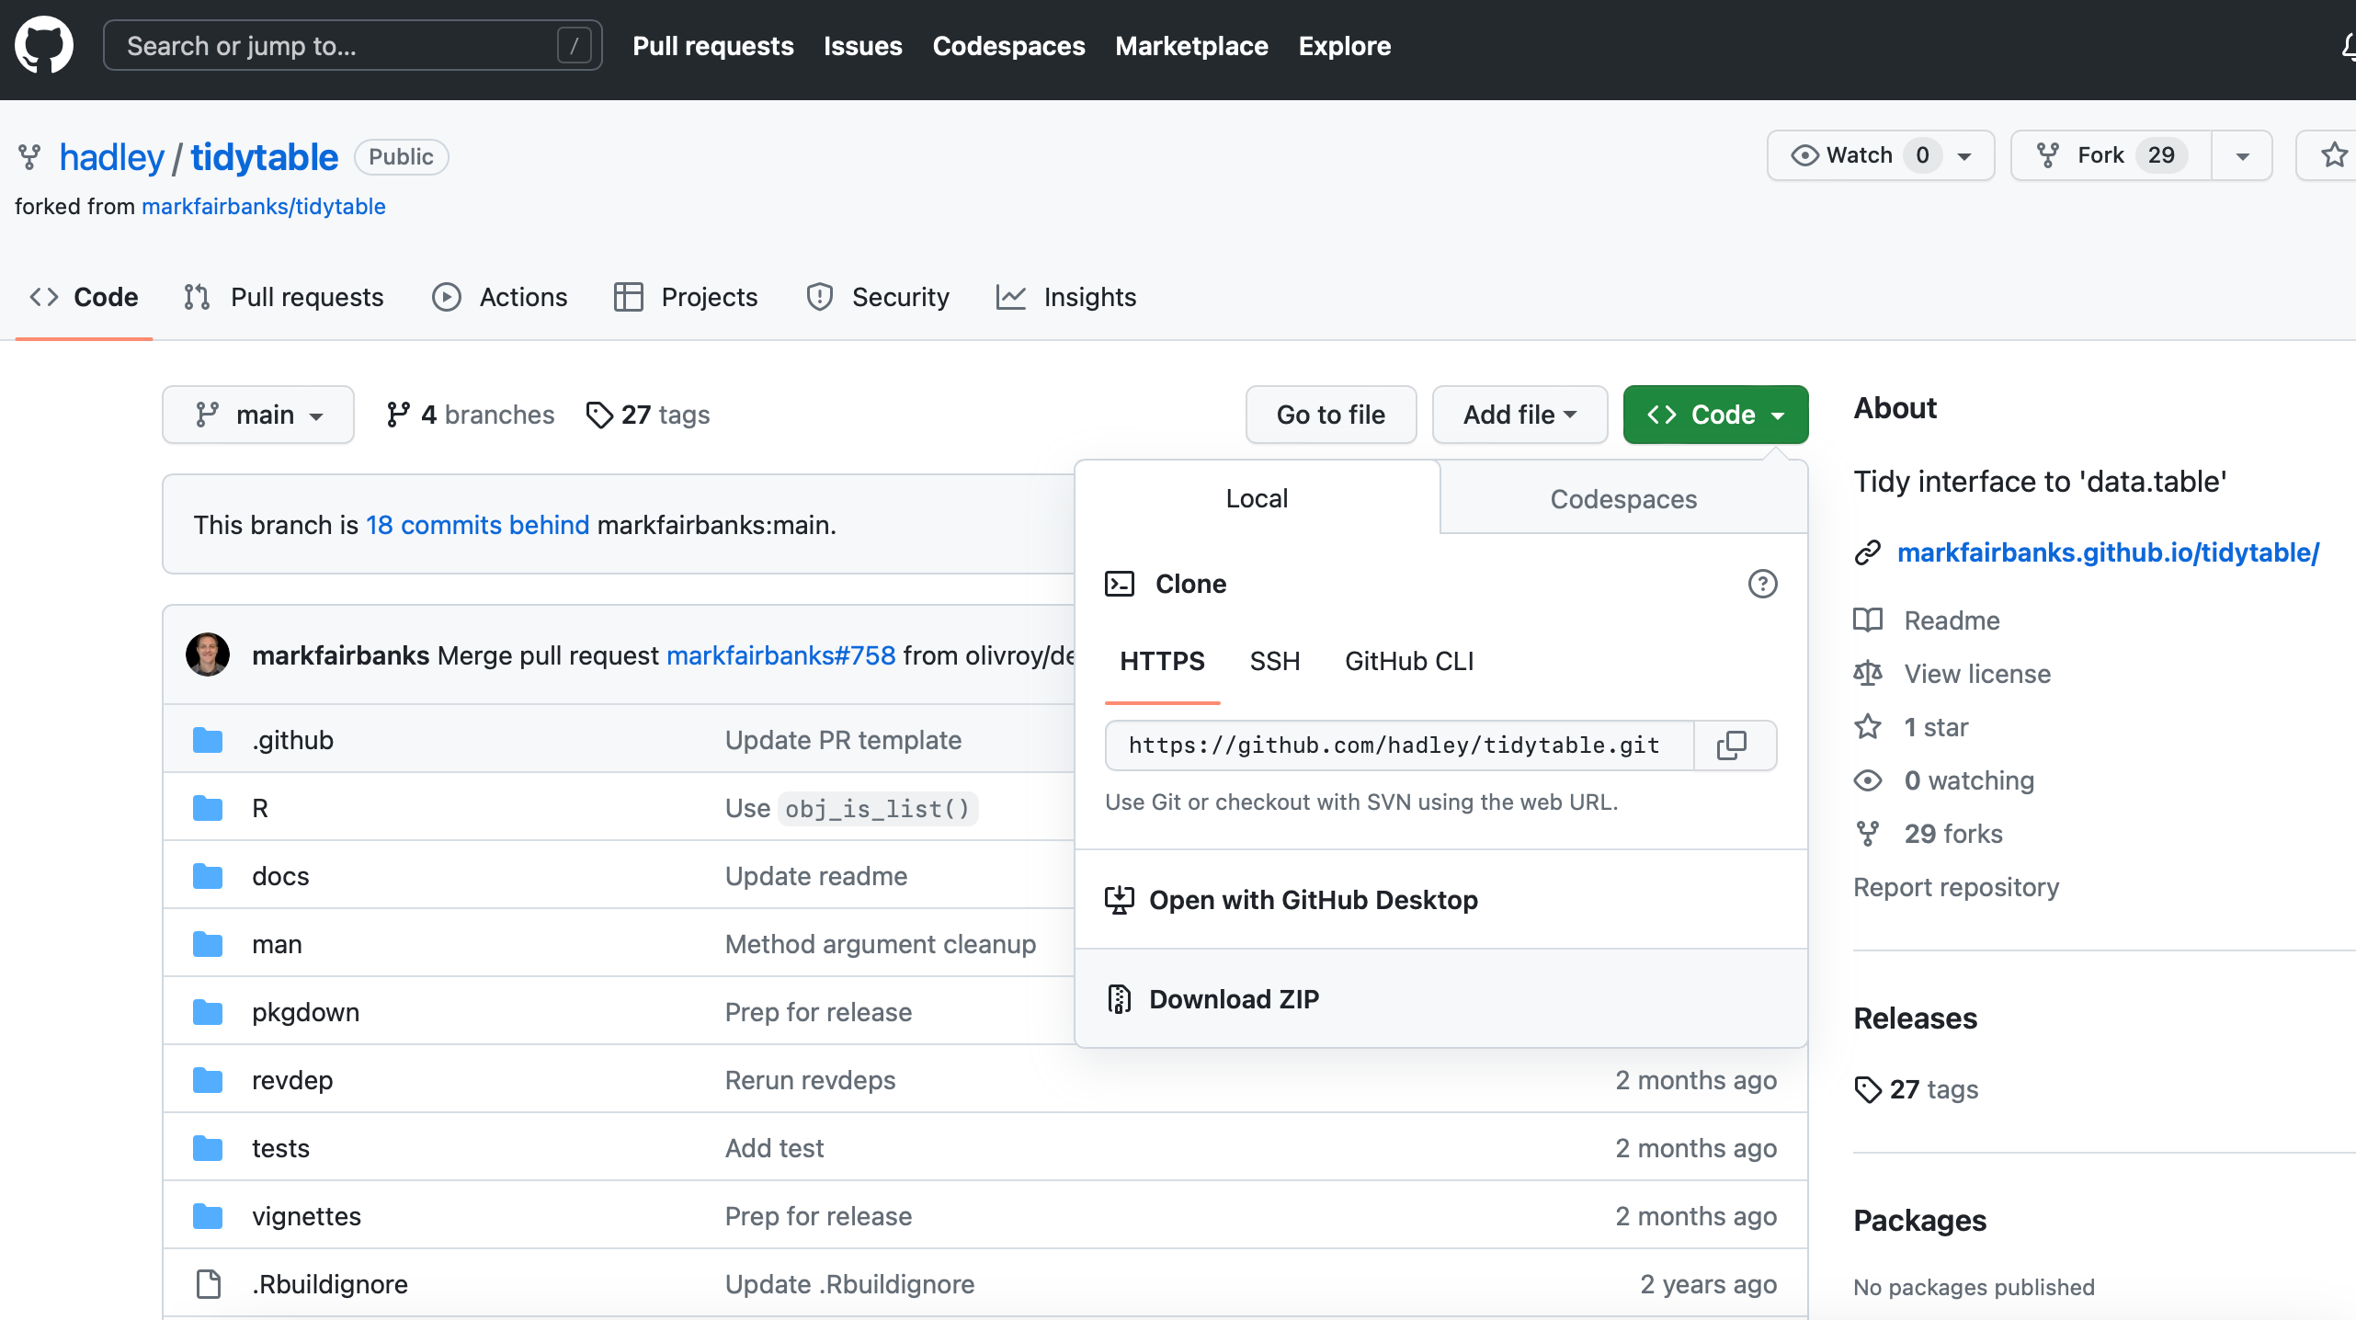Open the .Rbuildignore file
Image resolution: width=2356 pixels, height=1320 pixels.
click(329, 1284)
